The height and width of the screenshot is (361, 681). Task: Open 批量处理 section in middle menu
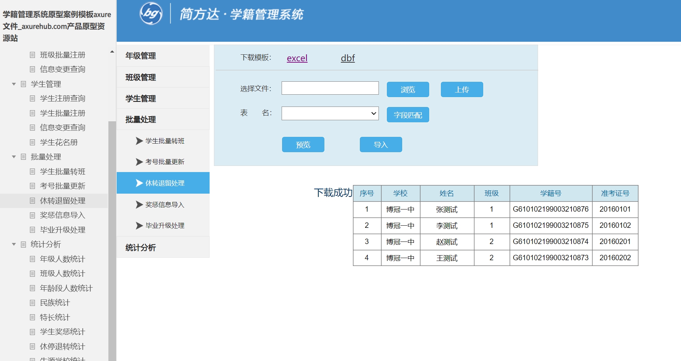(163, 119)
